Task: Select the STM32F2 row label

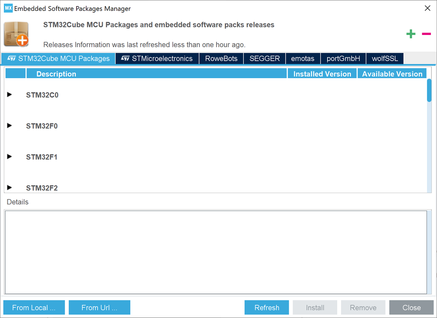Action: click(42, 188)
